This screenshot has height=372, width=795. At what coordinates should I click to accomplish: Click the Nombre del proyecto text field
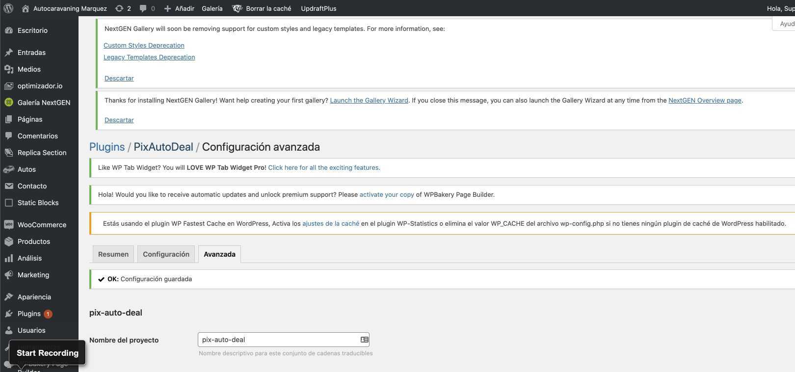(277, 340)
